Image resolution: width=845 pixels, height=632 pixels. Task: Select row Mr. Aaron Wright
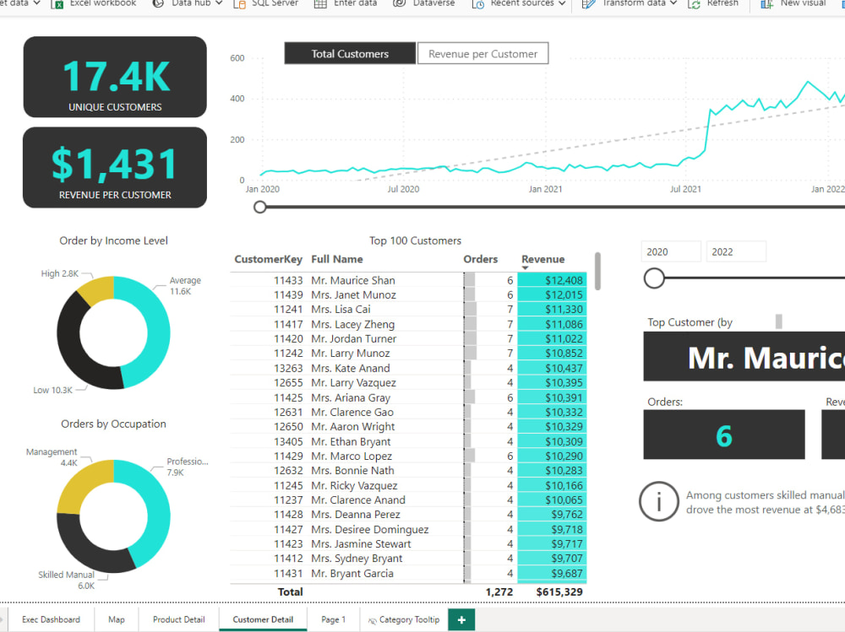408,427
